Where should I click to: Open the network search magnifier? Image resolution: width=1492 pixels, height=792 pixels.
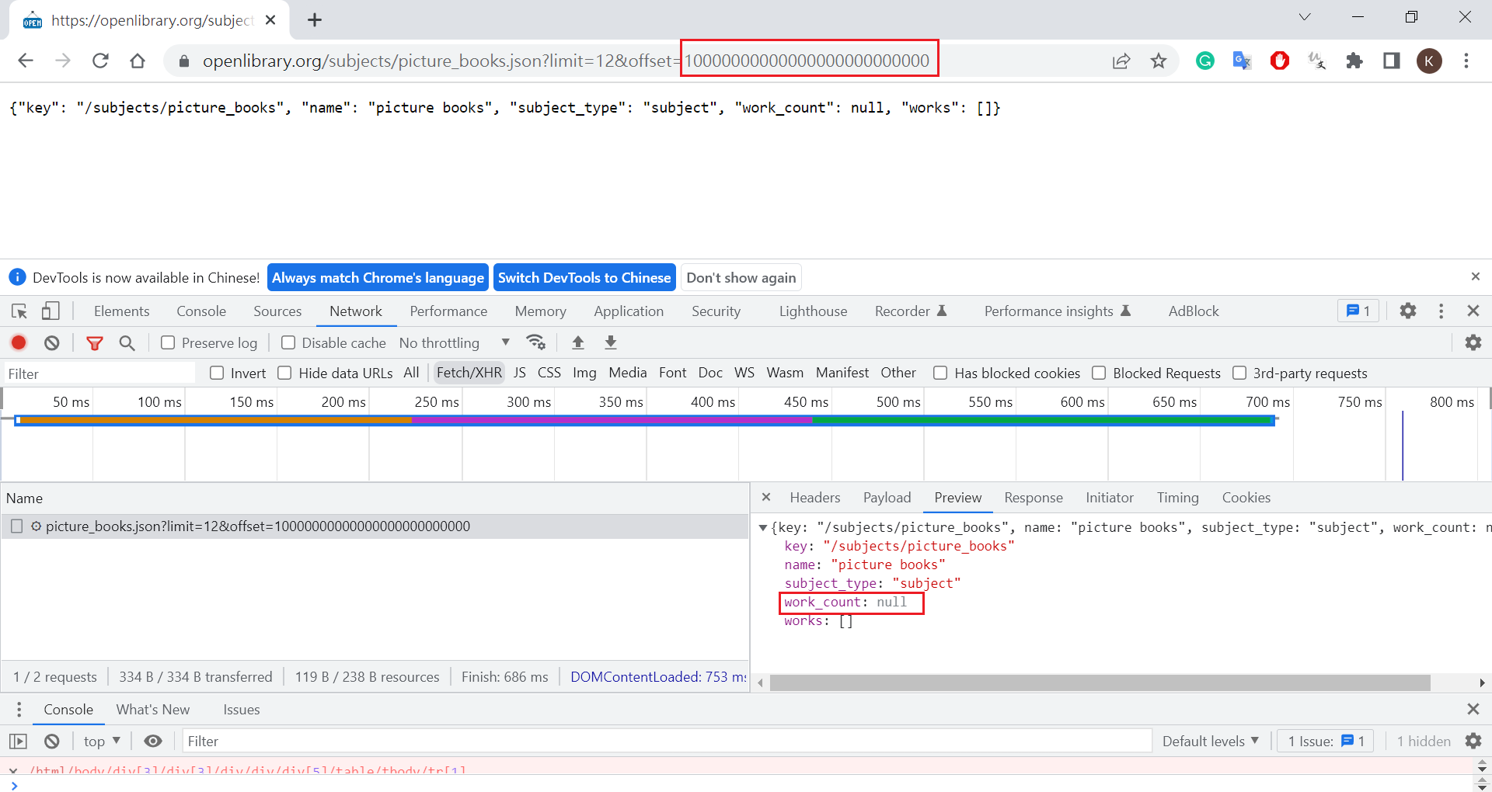pyautogui.click(x=127, y=342)
